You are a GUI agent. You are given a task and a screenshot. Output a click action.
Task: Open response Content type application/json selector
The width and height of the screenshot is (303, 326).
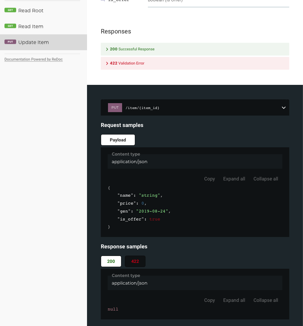195,283
